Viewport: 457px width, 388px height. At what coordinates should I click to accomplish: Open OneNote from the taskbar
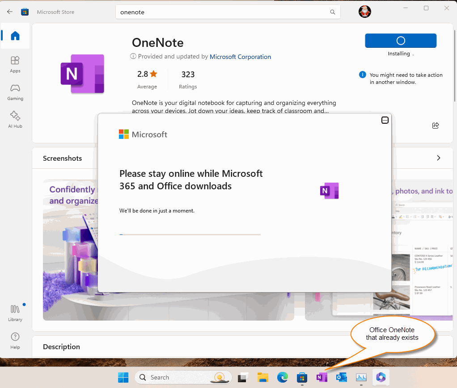[322, 377]
